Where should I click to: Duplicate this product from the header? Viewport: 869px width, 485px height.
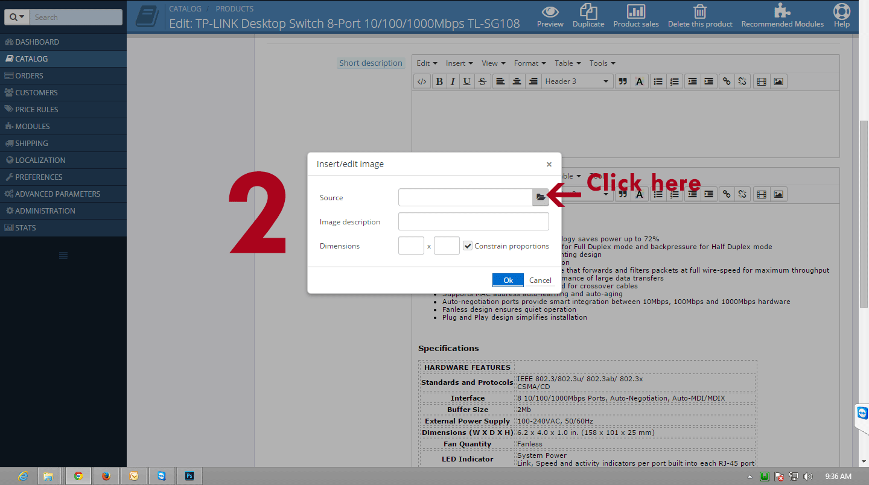pyautogui.click(x=588, y=11)
